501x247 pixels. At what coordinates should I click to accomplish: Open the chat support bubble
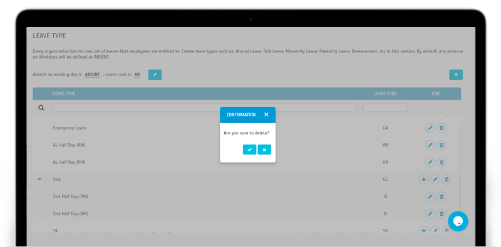pyautogui.click(x=458, y=221)
